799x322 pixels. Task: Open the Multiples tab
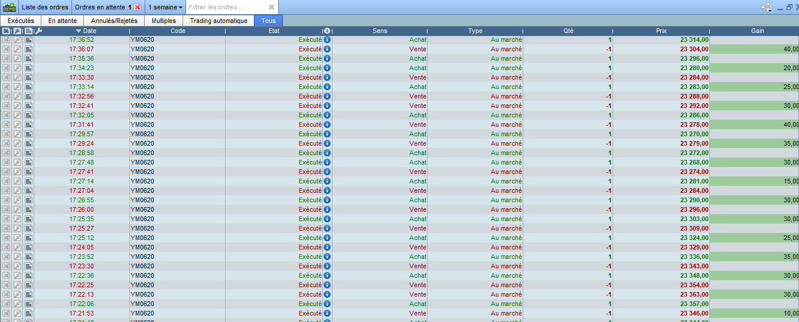164,21
